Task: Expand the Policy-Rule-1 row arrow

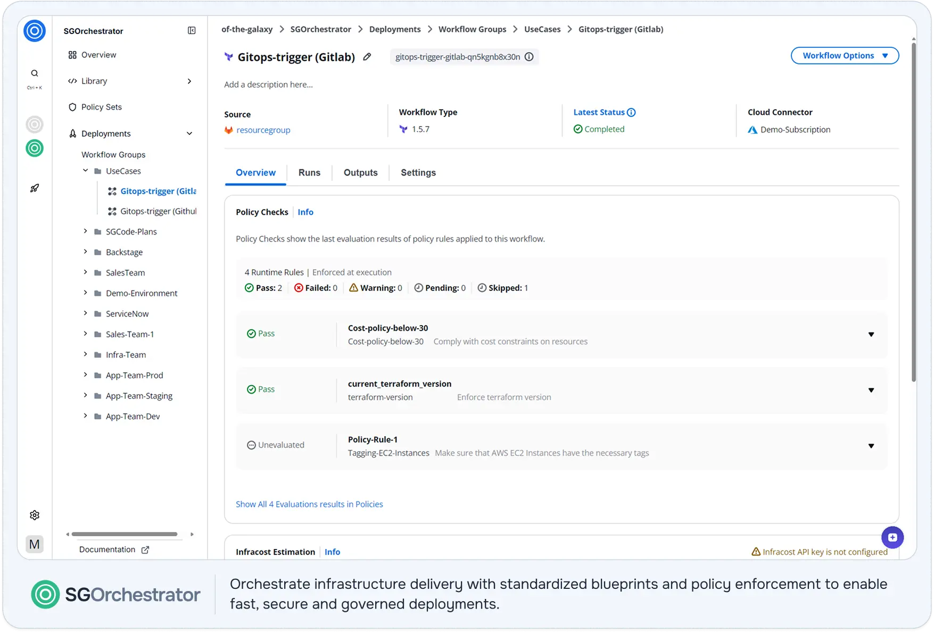Action: 871,446
